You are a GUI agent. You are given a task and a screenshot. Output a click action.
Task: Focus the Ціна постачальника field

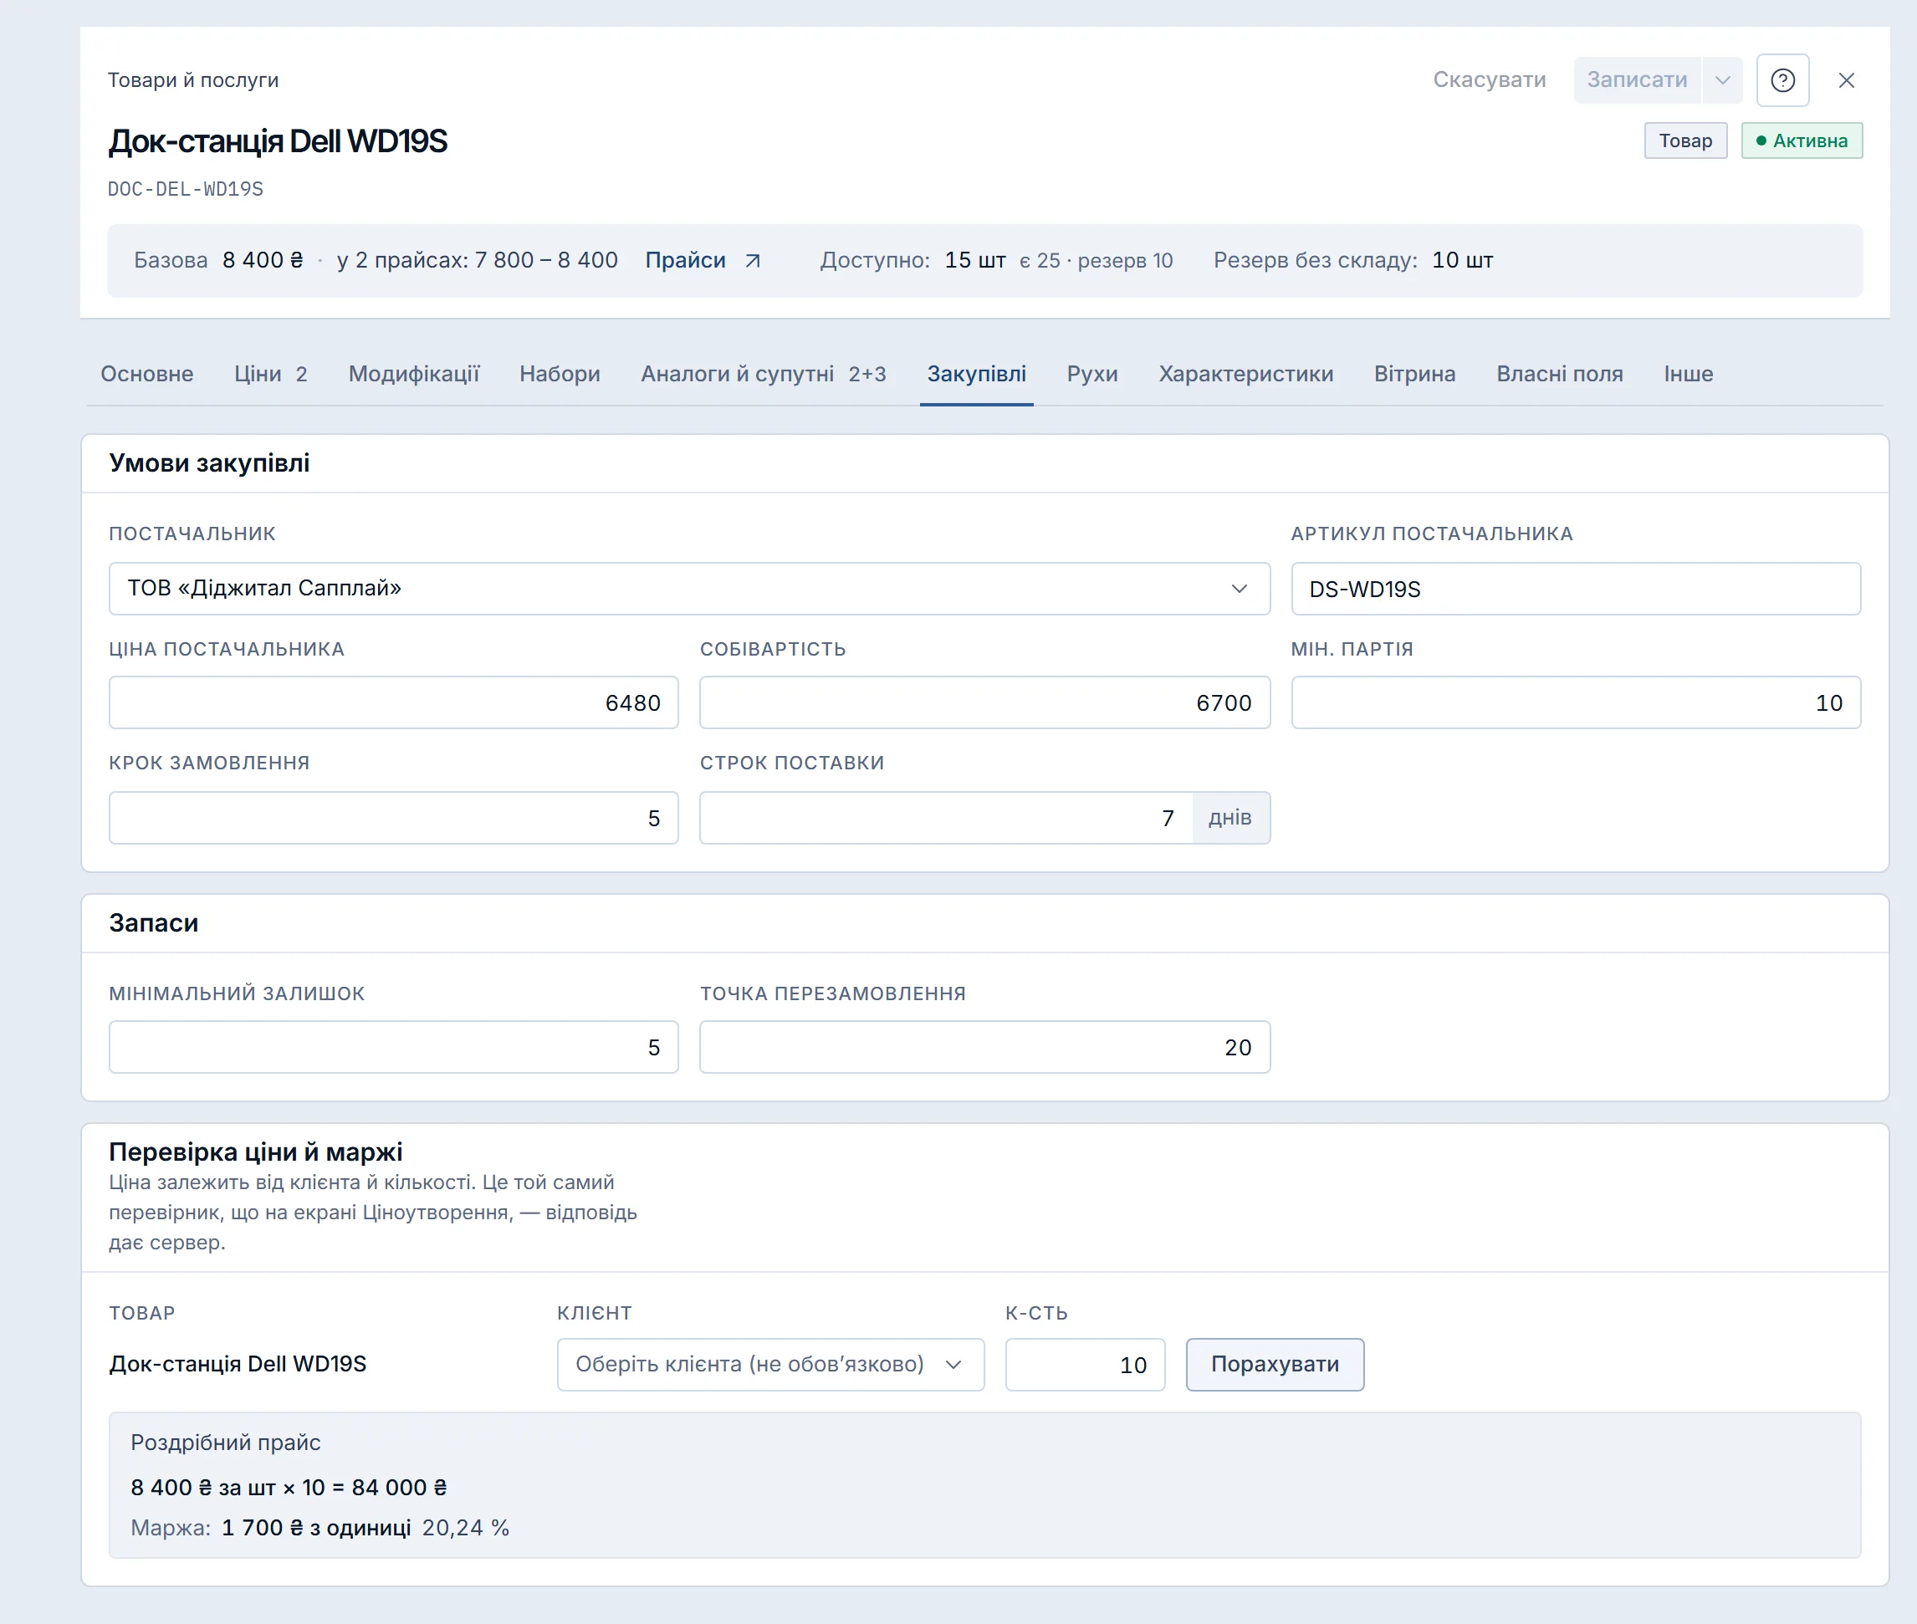[x=393, y=702]
